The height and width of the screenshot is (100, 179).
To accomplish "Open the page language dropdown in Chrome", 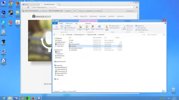I will tap(44, 11).
